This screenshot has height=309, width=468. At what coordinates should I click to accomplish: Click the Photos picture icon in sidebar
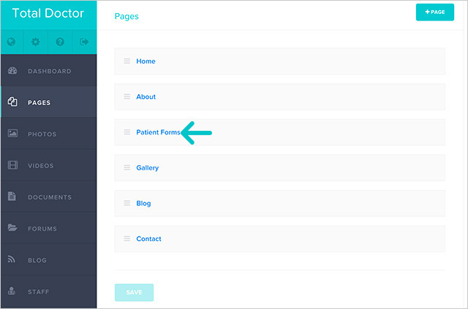pos(12,134)
